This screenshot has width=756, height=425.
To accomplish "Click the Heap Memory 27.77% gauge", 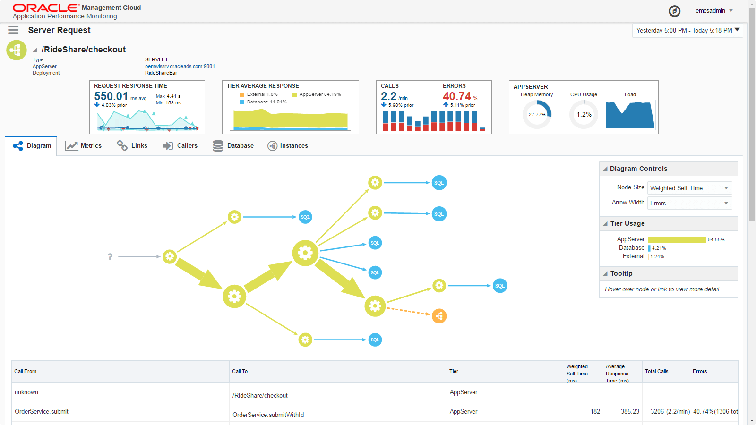I will point(537,114).
